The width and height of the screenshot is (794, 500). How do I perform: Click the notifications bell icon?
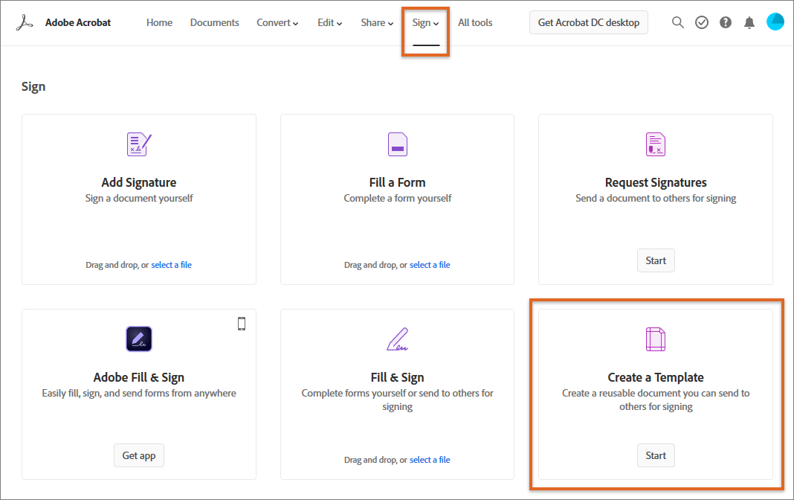749,22
